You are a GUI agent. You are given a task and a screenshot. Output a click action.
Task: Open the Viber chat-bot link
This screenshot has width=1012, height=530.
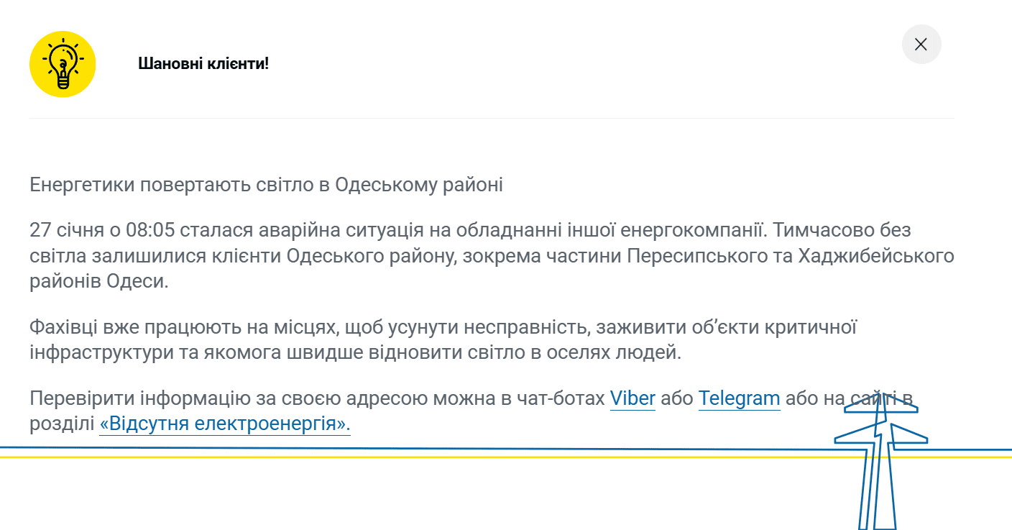[632, 398]
